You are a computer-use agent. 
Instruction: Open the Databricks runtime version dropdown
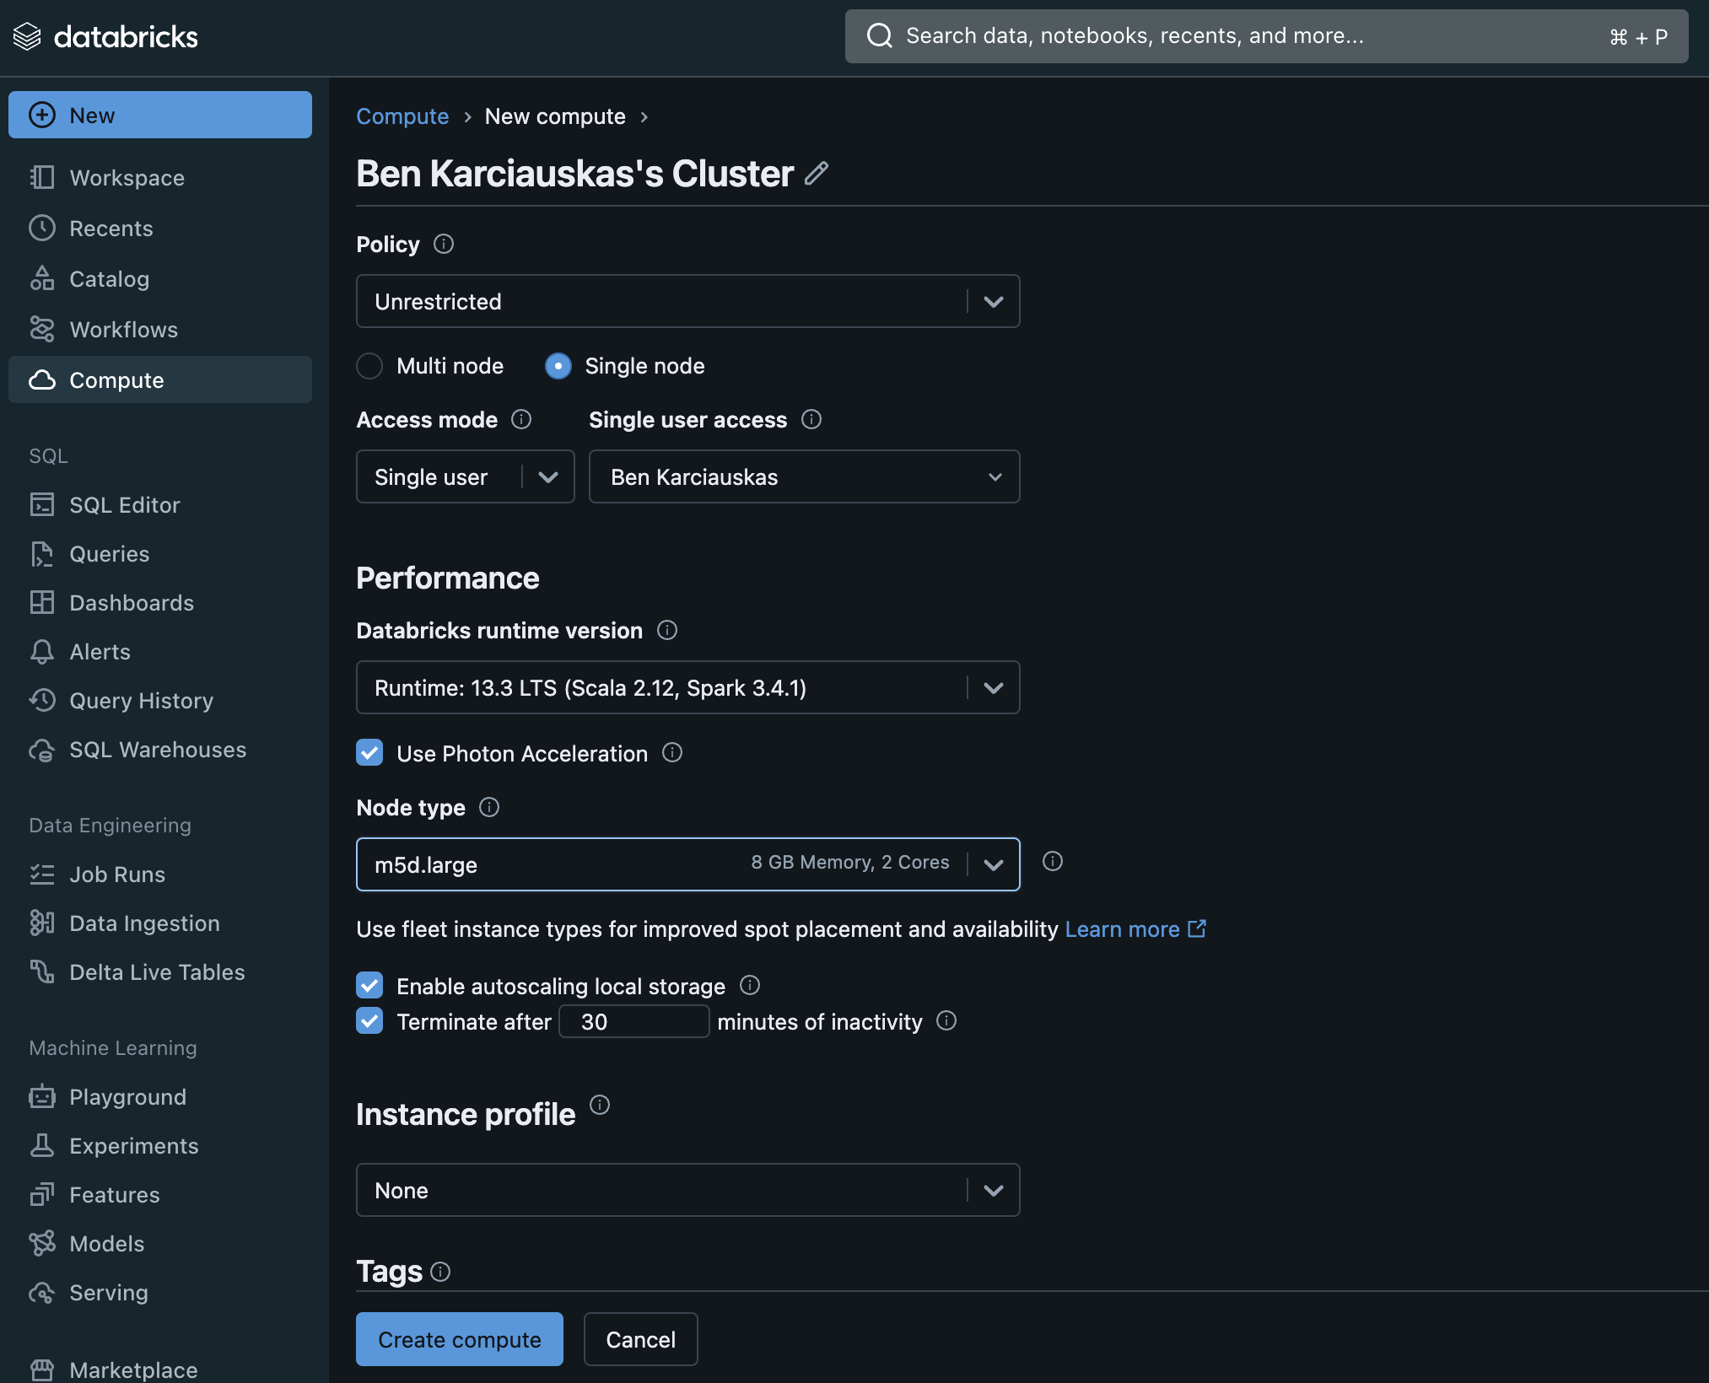(x=994, y=687)
